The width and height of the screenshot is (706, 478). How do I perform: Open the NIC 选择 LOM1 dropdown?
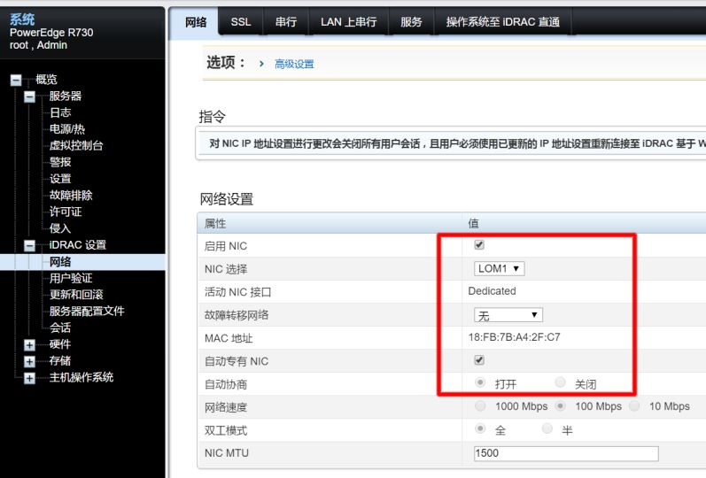tap(499, 269)
